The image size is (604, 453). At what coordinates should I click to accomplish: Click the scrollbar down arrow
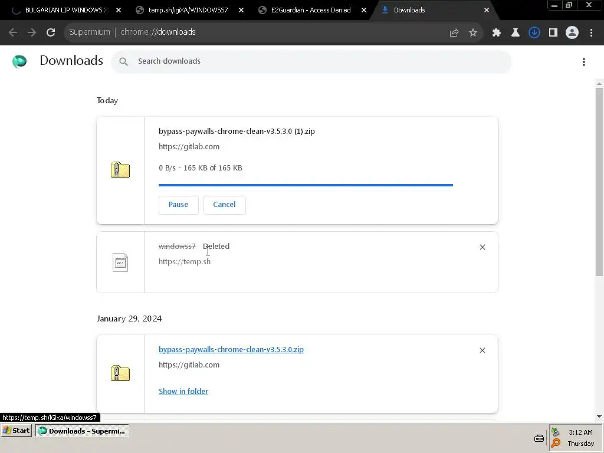pos(599,416)
